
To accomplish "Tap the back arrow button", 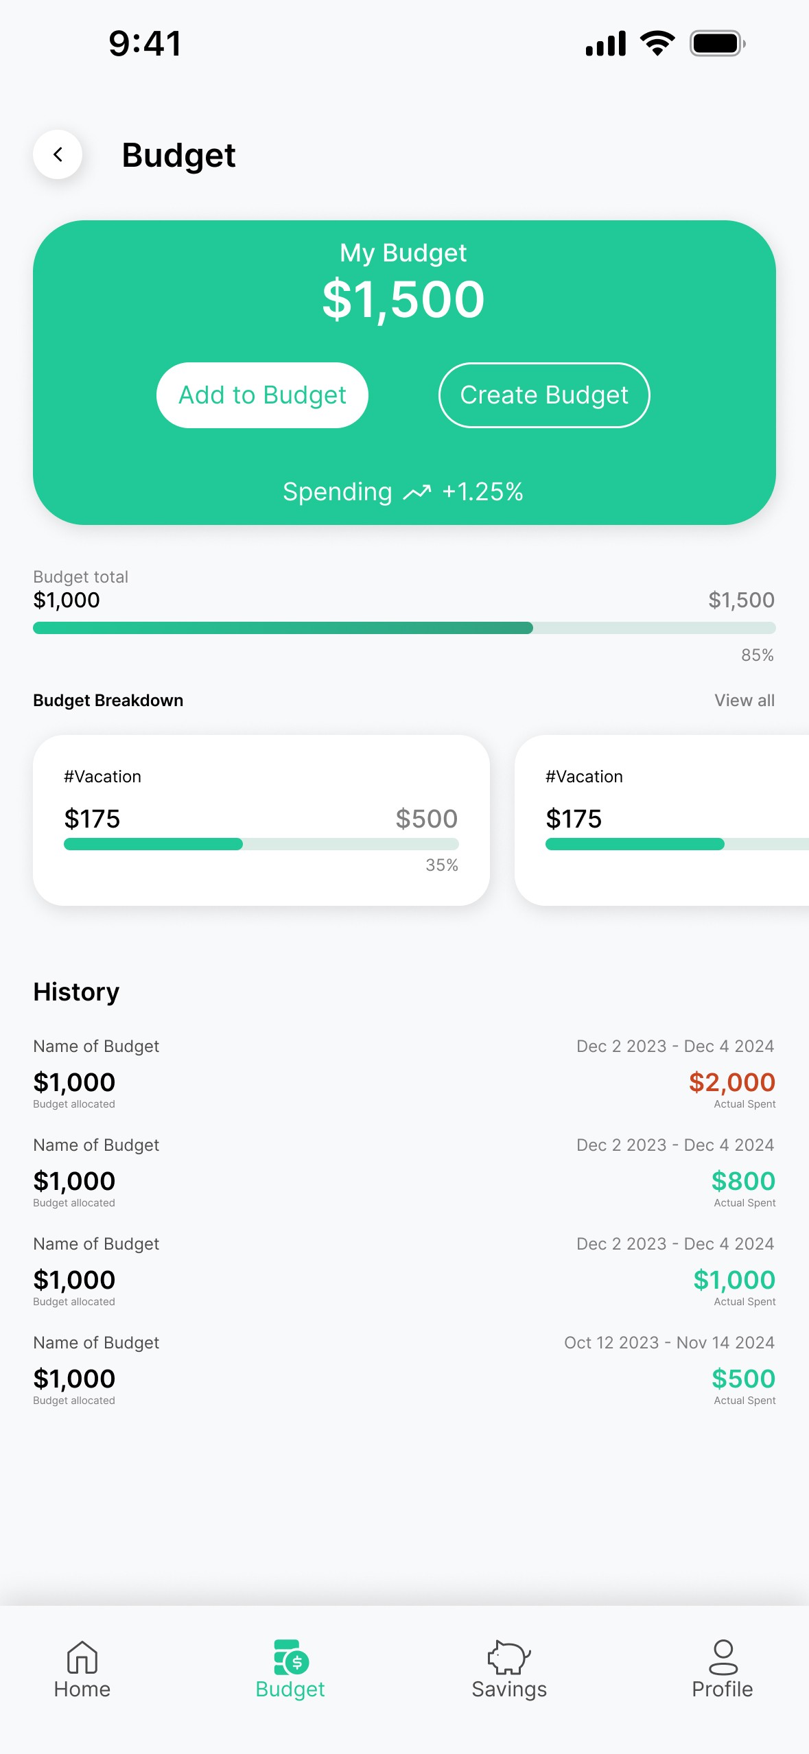I will pos(58,154).
